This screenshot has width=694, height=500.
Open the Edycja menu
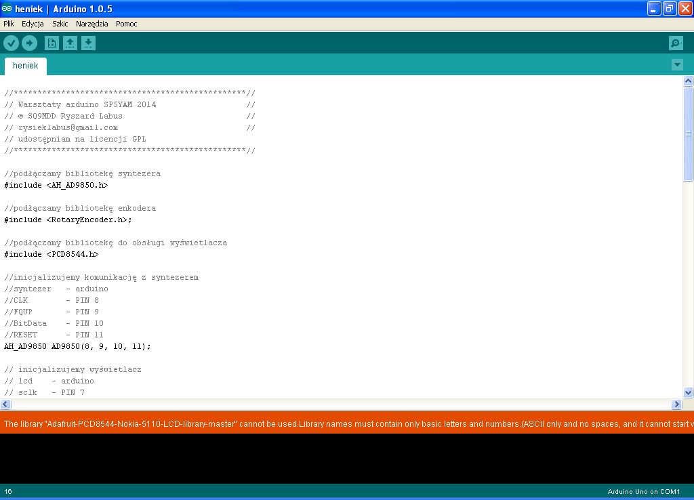(x=33, y=24)
